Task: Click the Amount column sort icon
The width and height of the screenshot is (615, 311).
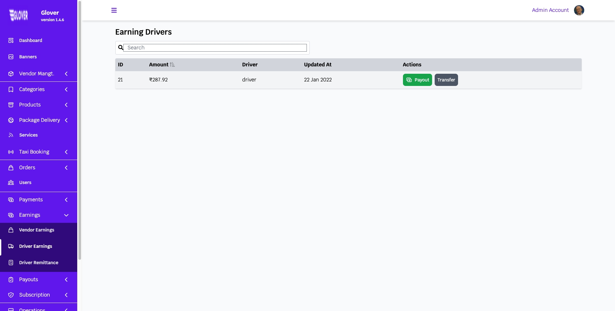Action: [172, 65]
